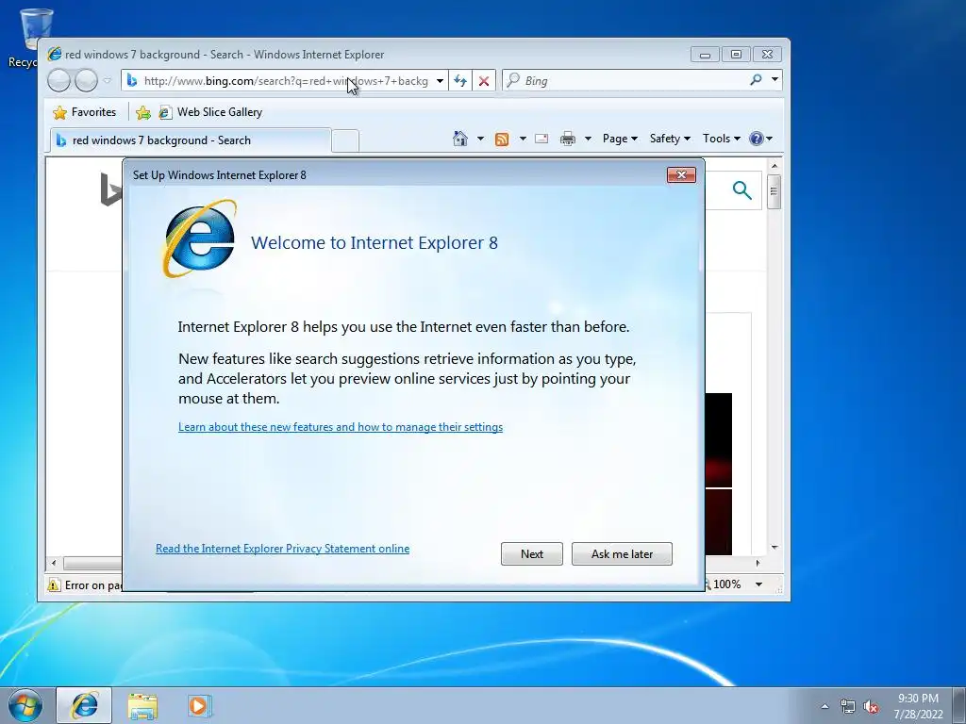The height and width of the screenshot is (724, 966).
Task: Click the Internet Explorer taskbar icon
Action: pos(84,705)
